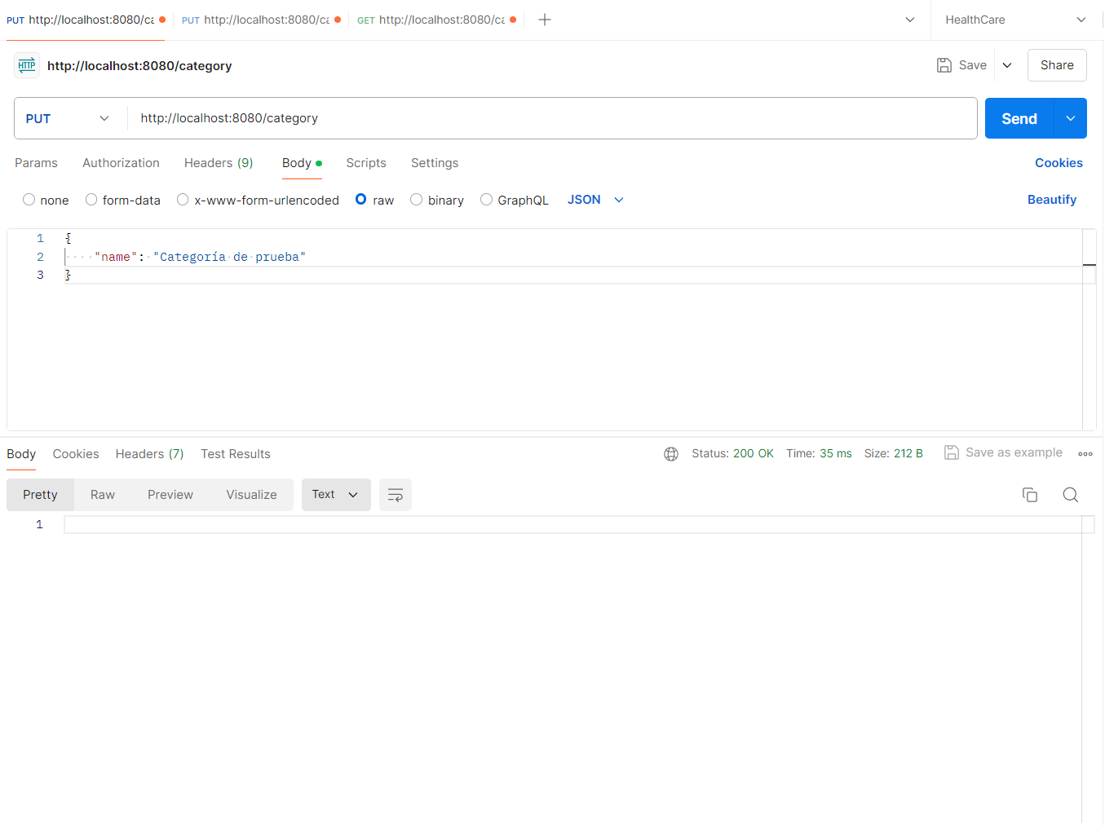
Task: Open the PUT method dropdown
Action: tap(69, 118)
